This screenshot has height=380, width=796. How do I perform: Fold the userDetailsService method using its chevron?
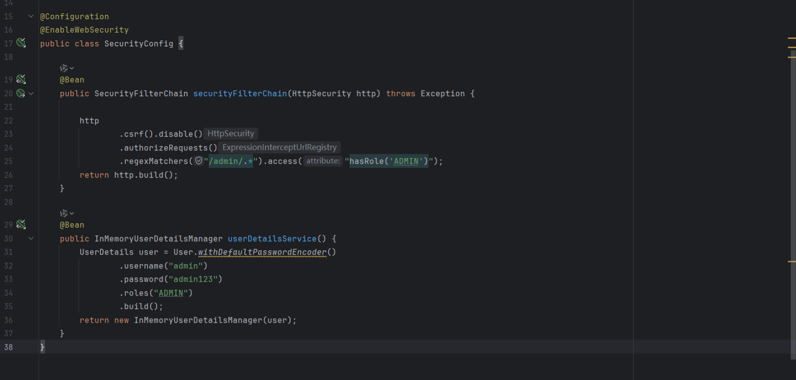pos(31,238)
